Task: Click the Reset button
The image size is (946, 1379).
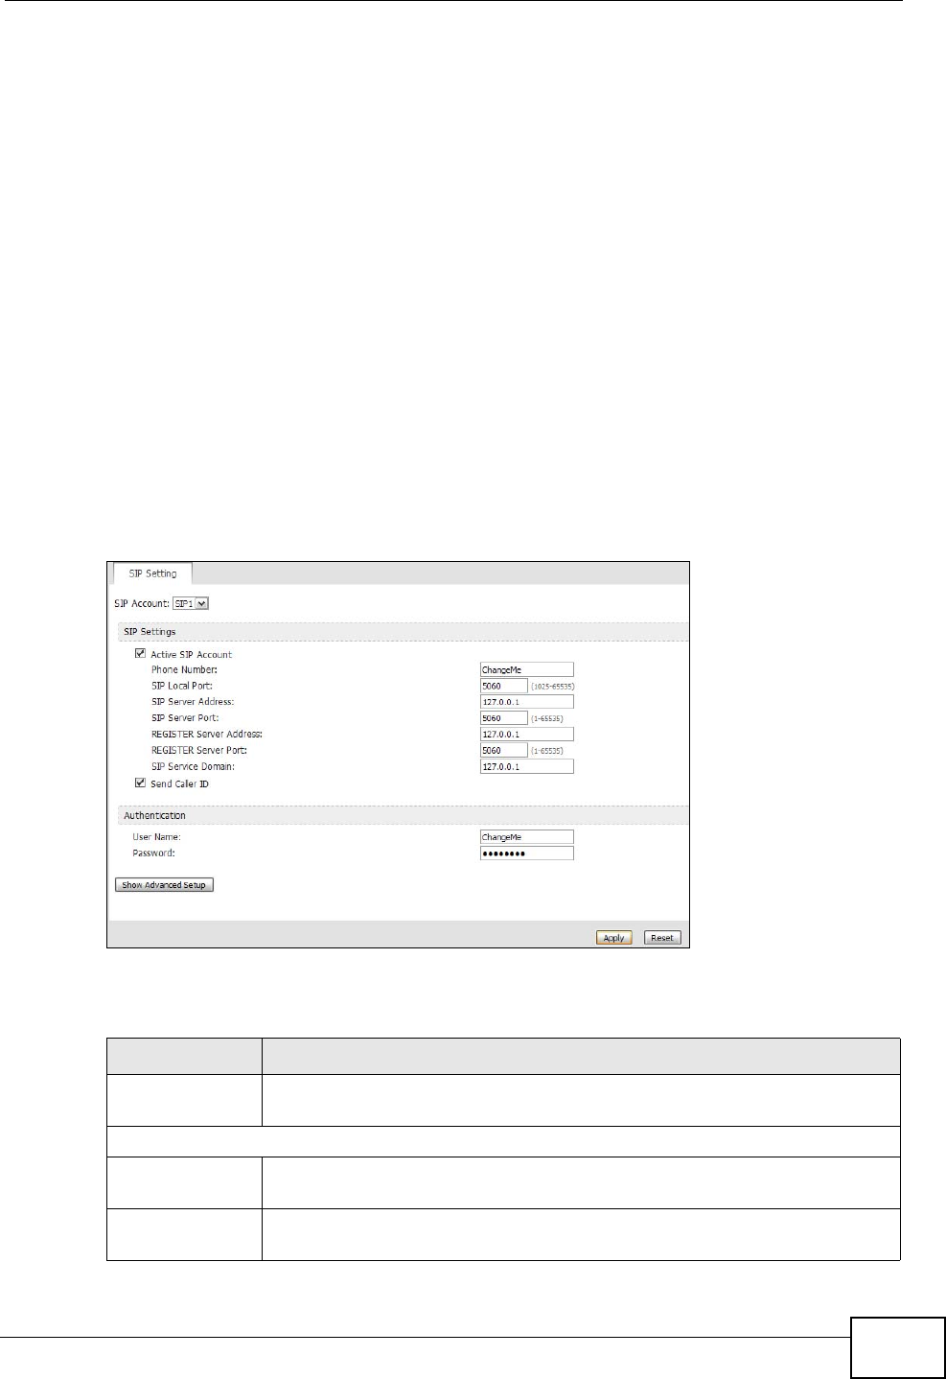Action: coord(662,938)
